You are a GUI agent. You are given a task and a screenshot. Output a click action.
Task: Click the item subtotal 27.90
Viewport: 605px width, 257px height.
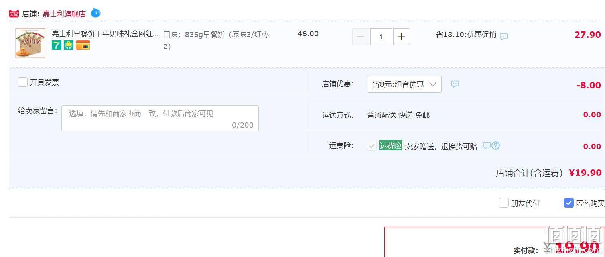coord(588,35)
